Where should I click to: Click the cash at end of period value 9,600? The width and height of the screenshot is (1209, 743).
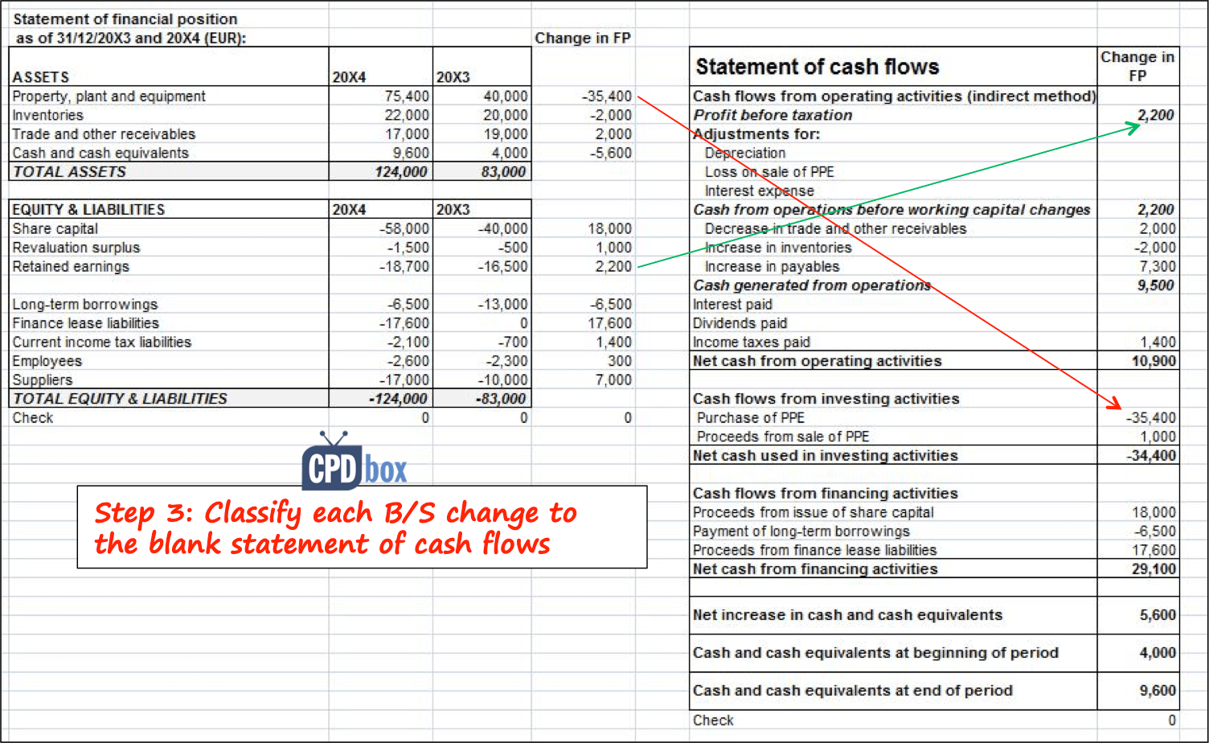(x=1158, y=691)
